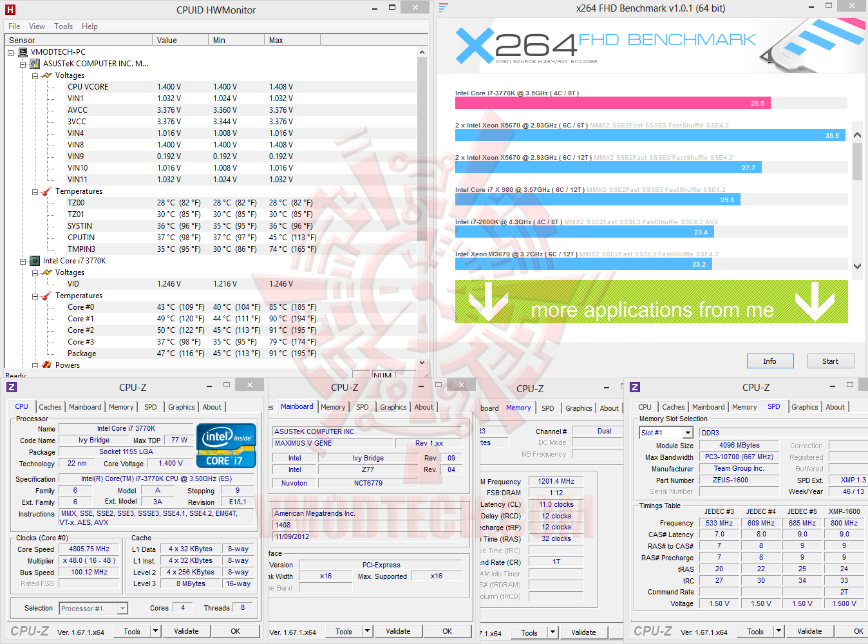The image size is (868, 644).
Task: Collapse the Temperatures node under Intel Core i7 3770K
Action: click(35, 296)
